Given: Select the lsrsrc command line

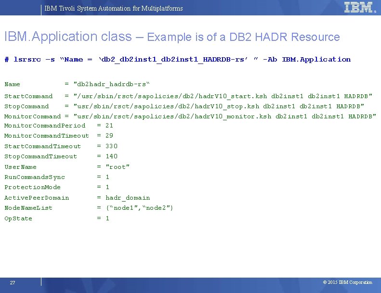Looking at the screenshot, I should coord(178,60).
